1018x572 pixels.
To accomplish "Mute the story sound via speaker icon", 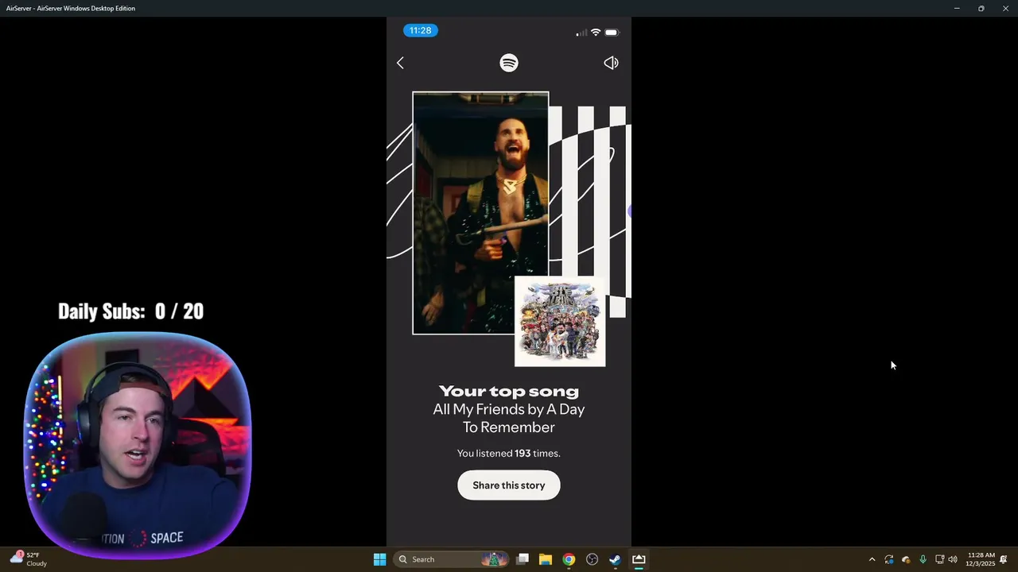I will coord(611,63).
